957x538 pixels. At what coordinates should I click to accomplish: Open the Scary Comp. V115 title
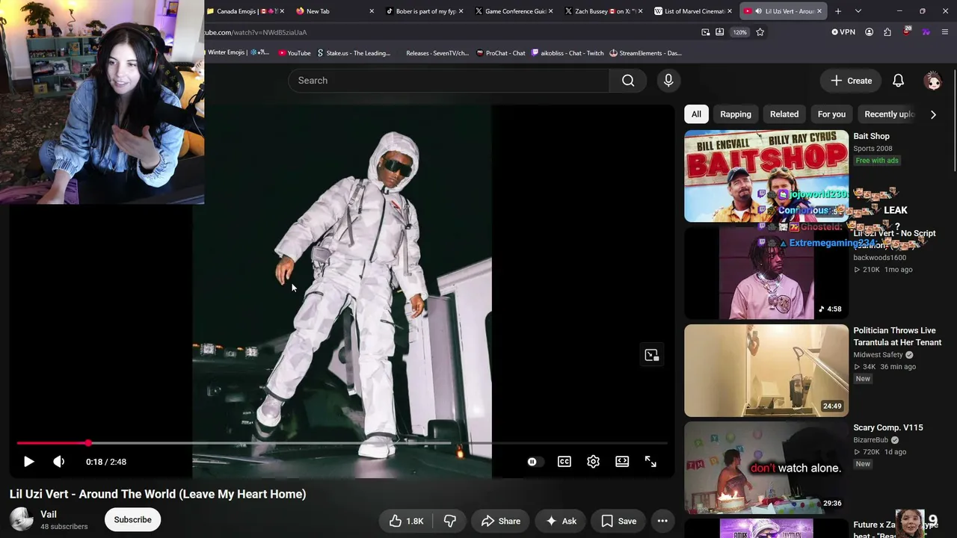888,427
